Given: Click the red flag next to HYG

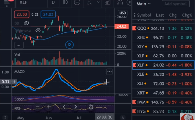Looking at the screenshot, I should click(x=134, y=111).
